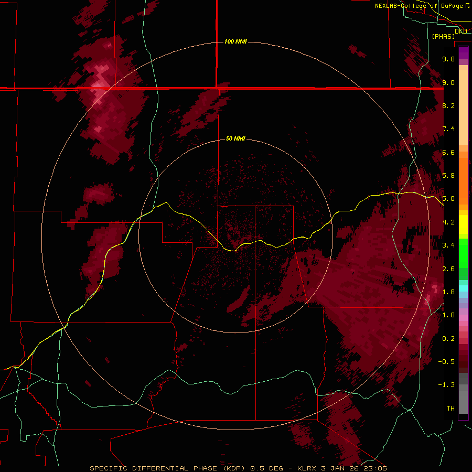The height and width of the screenshot is (472, 472).
Task: Click the 1.0 value on the color scale
Action: [x=448, y=315]
